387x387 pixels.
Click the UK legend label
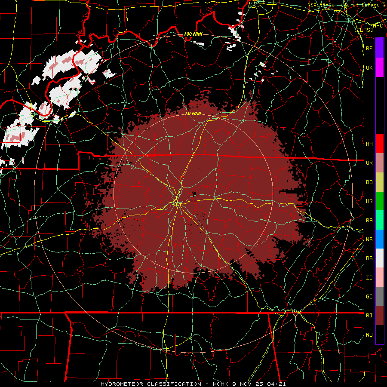pyautogui.click(x=369, y=68)
